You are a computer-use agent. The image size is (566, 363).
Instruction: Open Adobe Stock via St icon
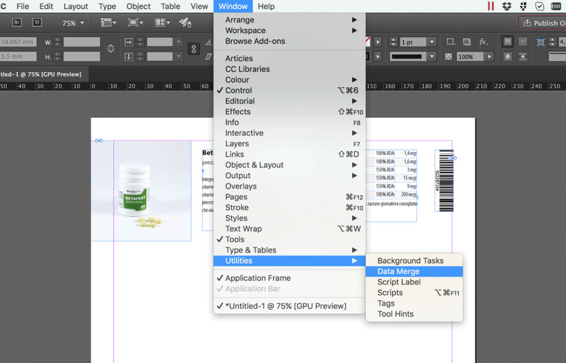(x=37, y=22)
